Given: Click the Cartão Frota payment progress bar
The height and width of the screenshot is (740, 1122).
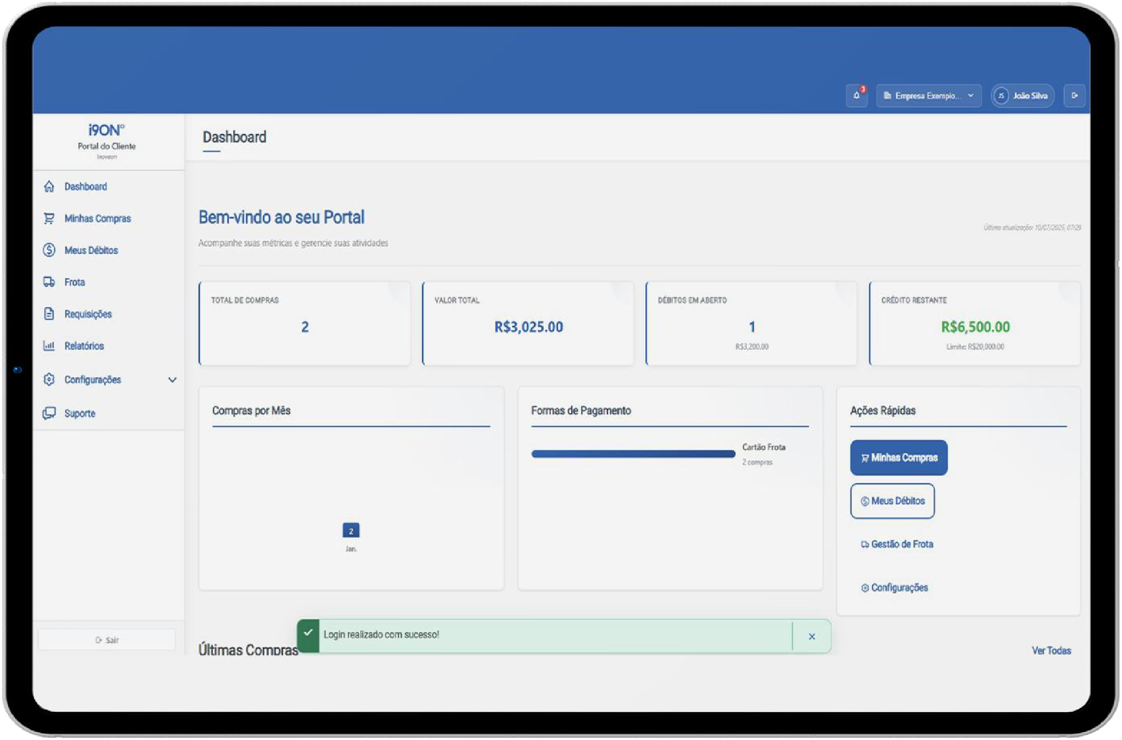Looking at the screenshot, I should pyautogui.click(x=633, y=454).
